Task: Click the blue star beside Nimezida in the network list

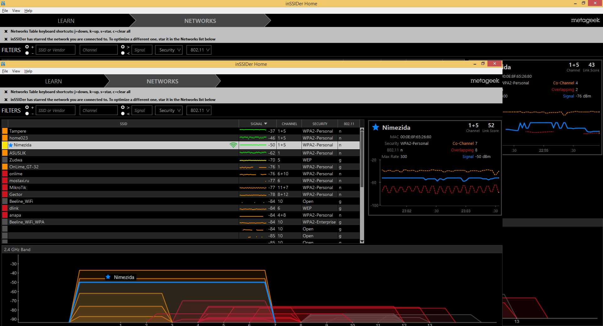Action: tap(11, 145)
